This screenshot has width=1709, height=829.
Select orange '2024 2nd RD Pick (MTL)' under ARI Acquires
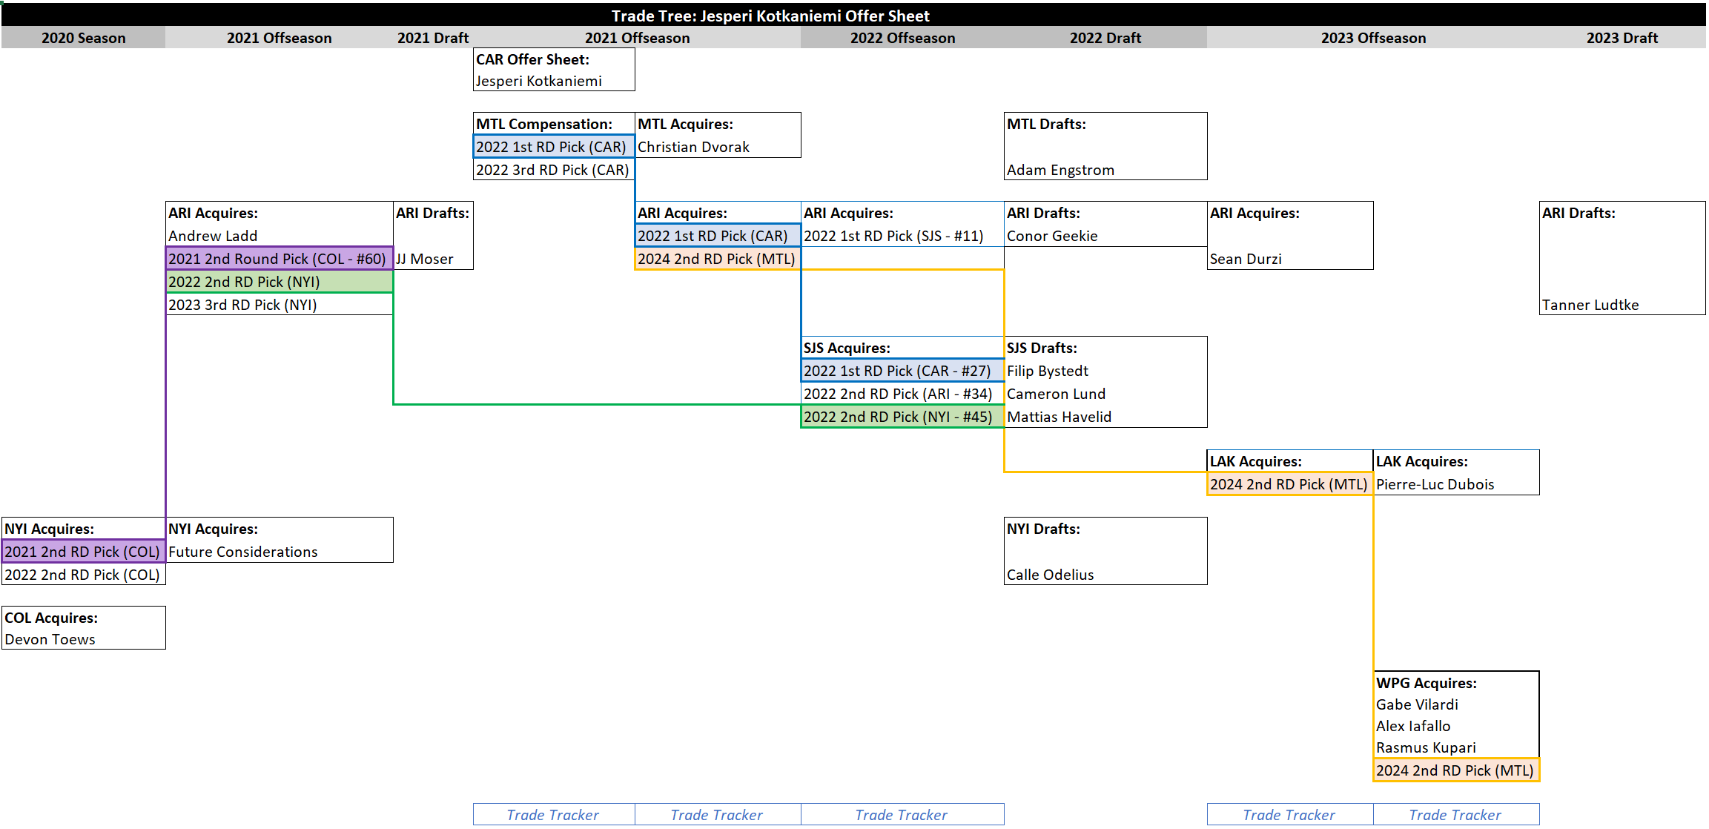[x=718, y=259]
